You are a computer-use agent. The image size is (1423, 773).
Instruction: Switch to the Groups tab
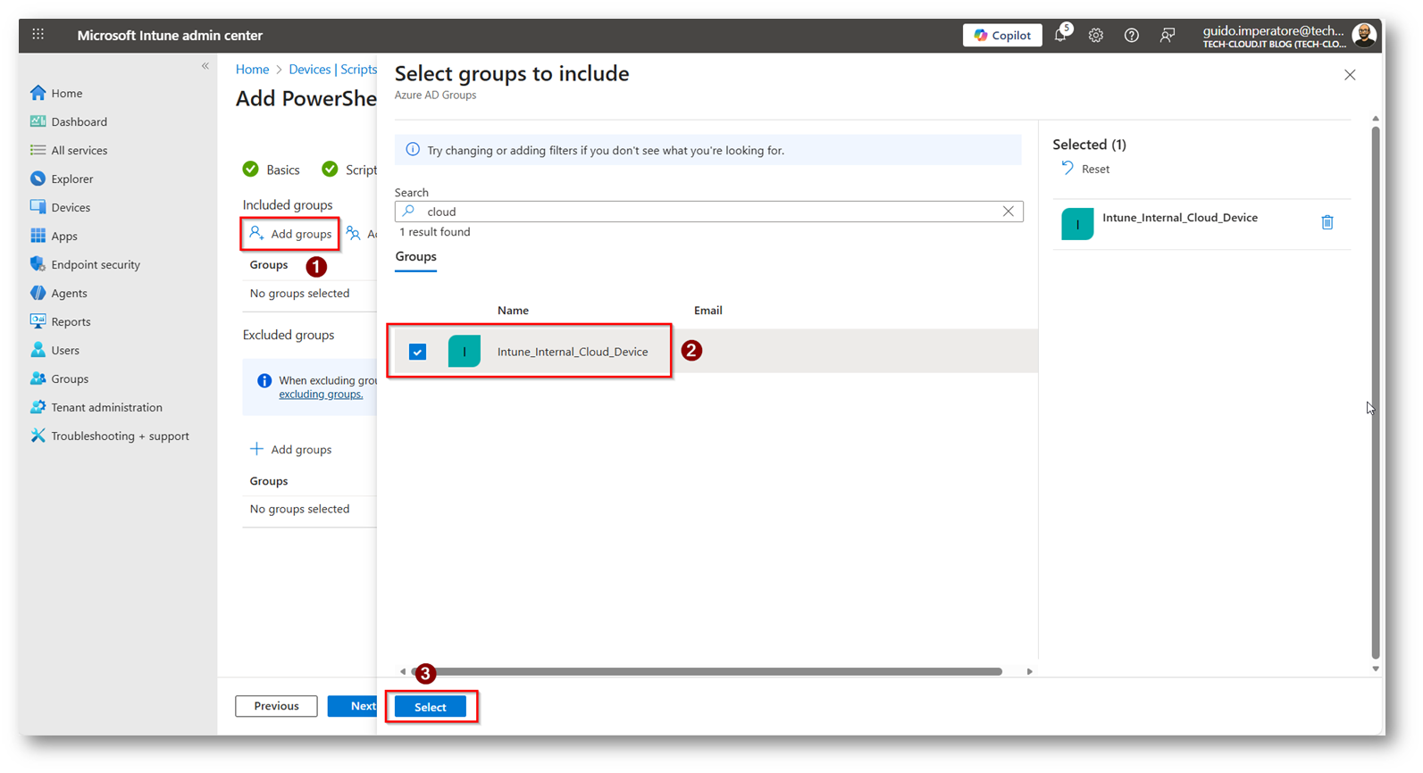coord(415,257)
